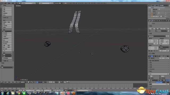Open Google Chrome from the taskbar
The image size is (170, 95).
19,93
